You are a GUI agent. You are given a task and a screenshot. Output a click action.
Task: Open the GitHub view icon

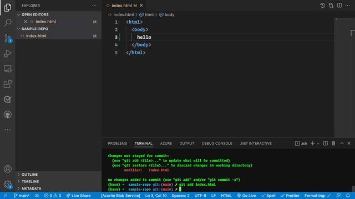point(7,114)
